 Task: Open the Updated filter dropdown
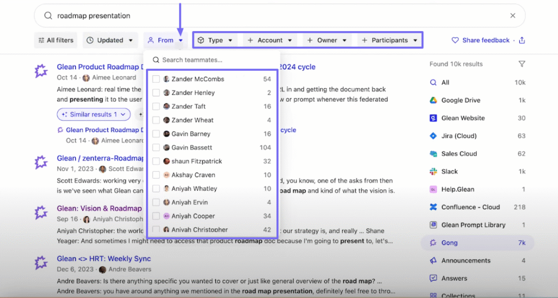pos(110,40)
